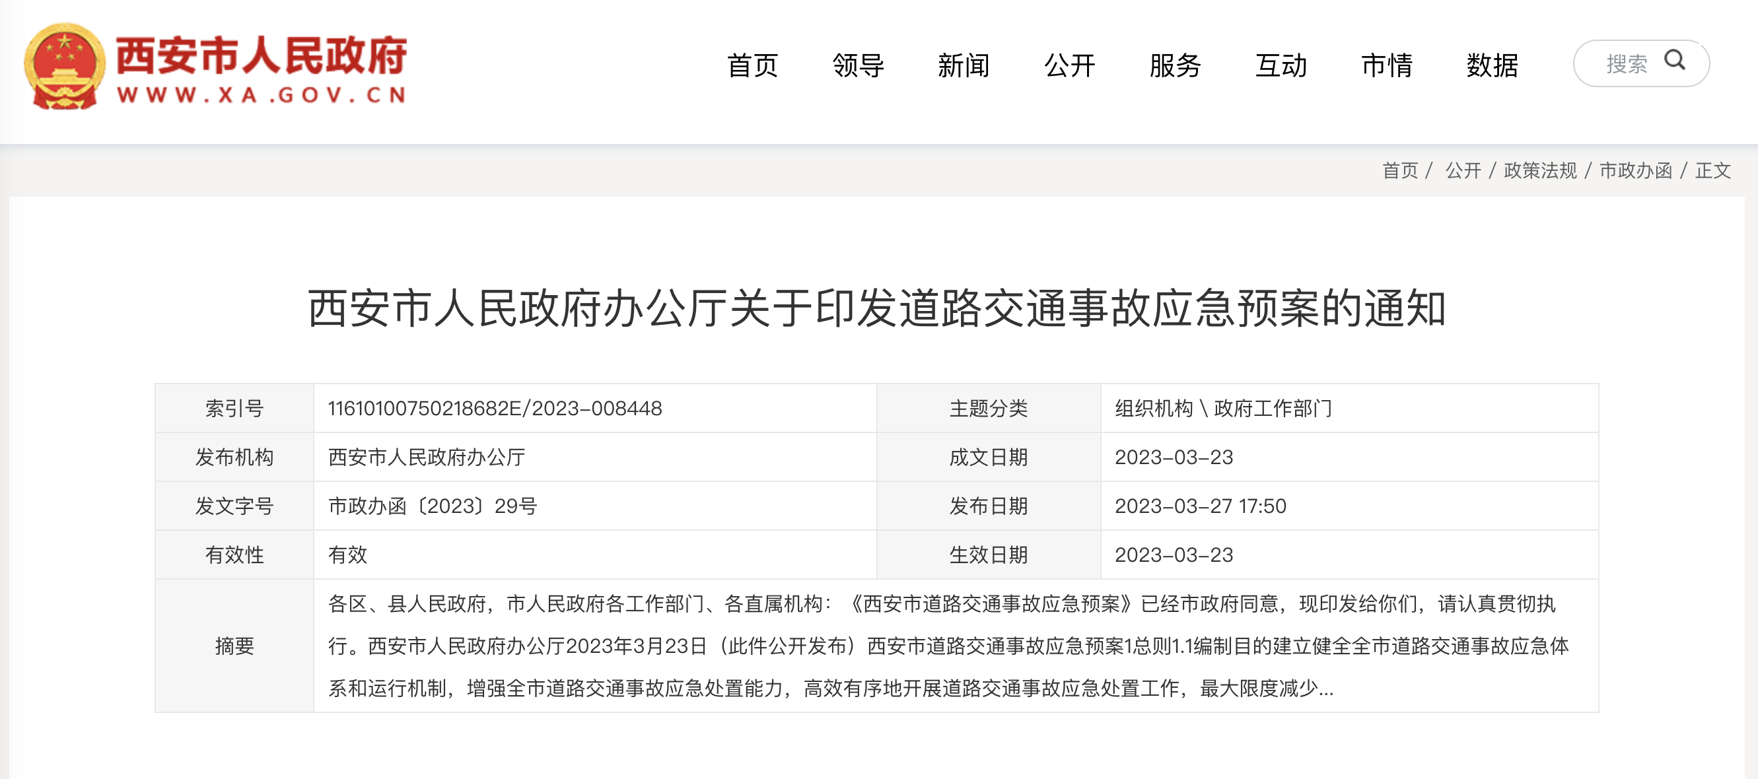Open the 互动 navigation menu item

click(1281, 65)
